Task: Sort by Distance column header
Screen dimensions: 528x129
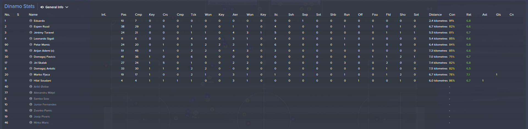Action: (435, 15)
